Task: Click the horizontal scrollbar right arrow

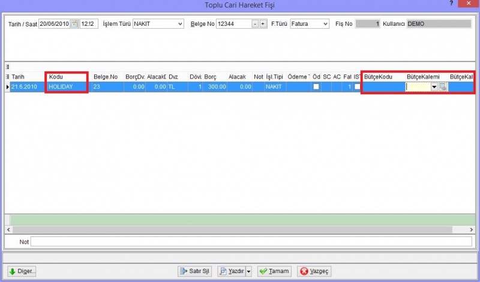Action: 472,229
